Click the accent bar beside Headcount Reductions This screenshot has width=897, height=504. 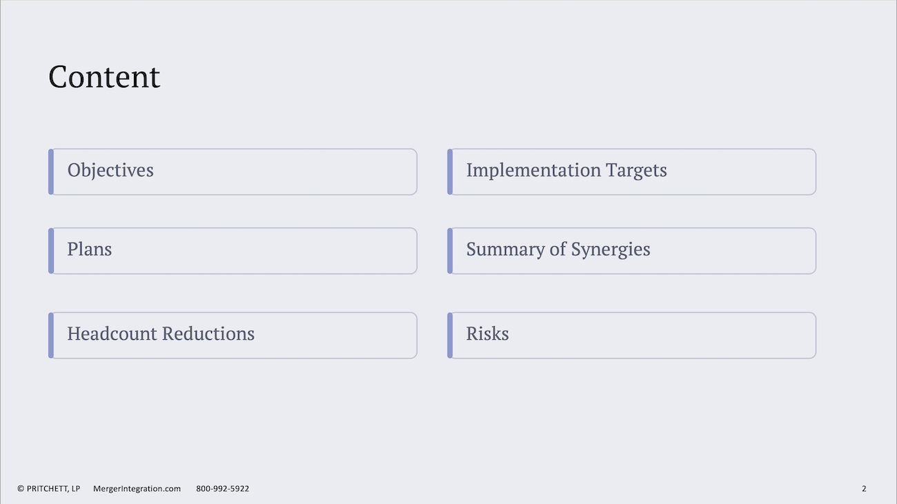[50, 335]
